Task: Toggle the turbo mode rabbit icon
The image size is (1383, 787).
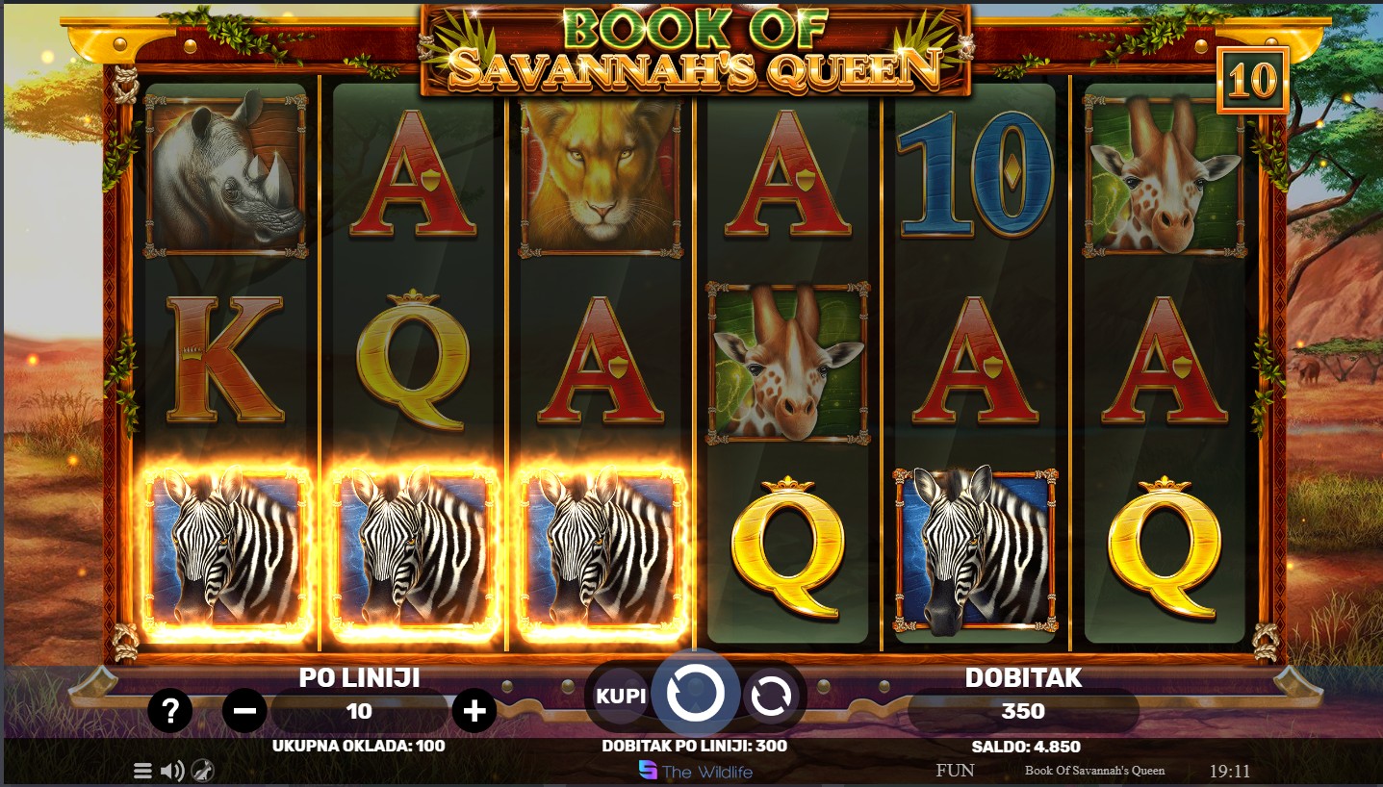Action: [x=202, y=771]
